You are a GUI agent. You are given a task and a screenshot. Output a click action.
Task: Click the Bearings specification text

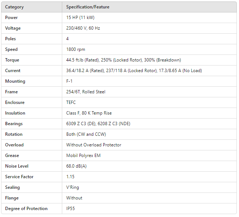click(x=98, y=124)
